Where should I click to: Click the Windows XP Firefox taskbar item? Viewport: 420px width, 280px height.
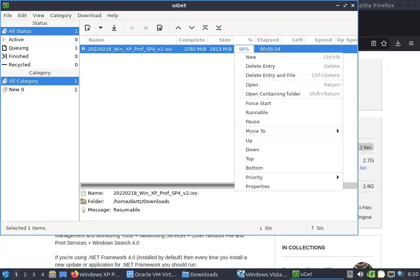95,275
